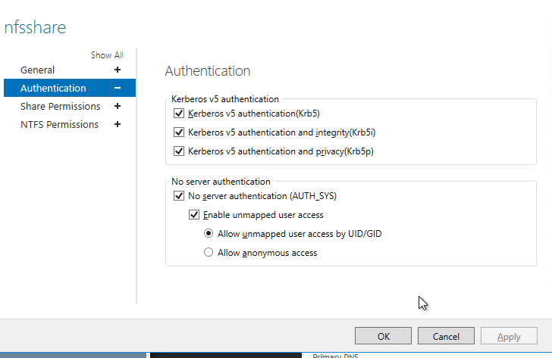The width and height of the screenshot is (552, 358).
Task: Cancel the nfsshare properties dialog
Action: (x=446, y=336)
